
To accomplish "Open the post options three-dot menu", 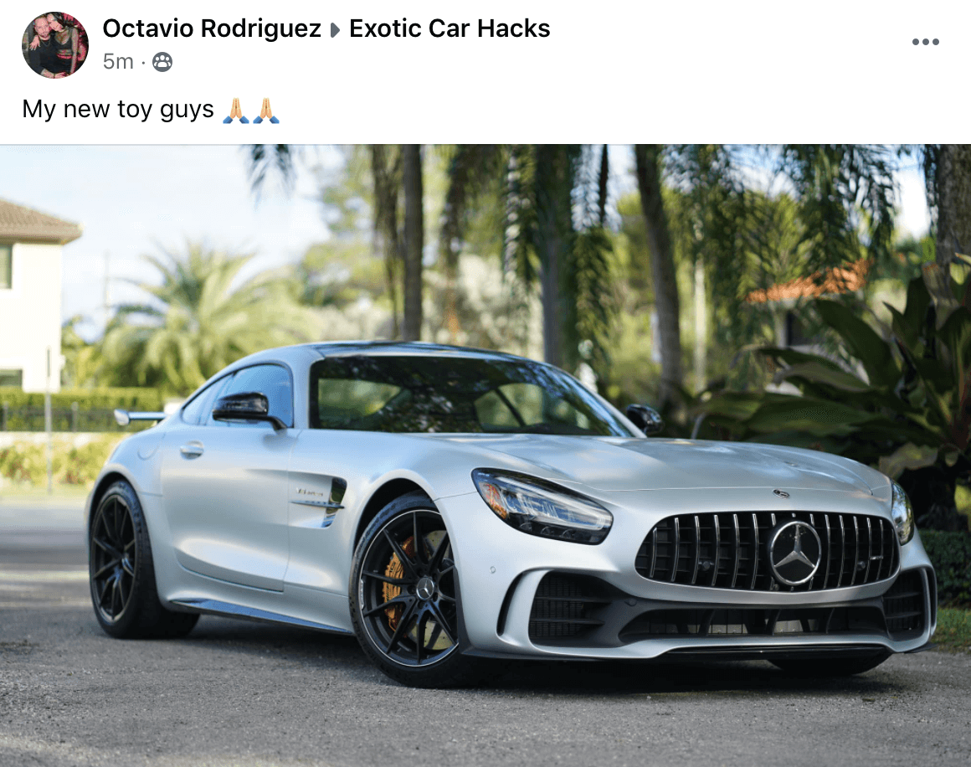I will (x=925, y=42).
